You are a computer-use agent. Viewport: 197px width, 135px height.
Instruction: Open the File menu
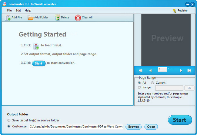9,11
